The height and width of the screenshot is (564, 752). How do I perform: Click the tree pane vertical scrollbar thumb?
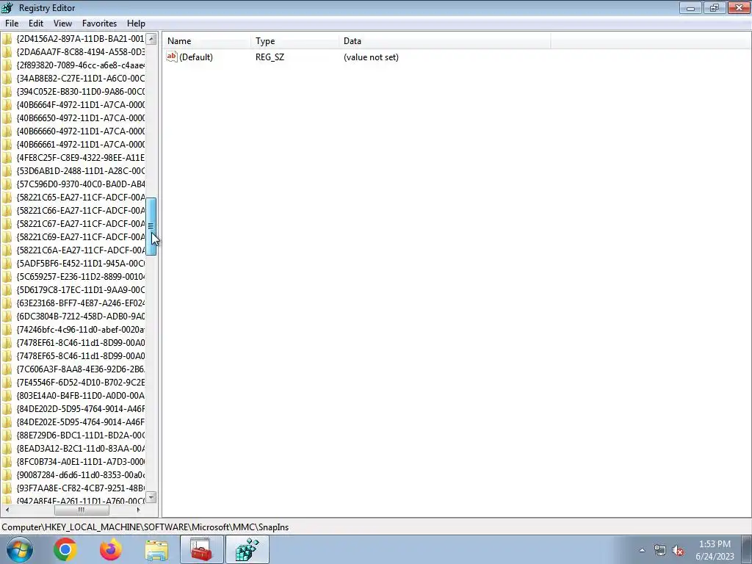click(x=151, y=226)
